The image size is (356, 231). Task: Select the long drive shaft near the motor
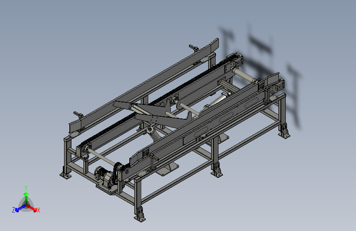point(101,157)
